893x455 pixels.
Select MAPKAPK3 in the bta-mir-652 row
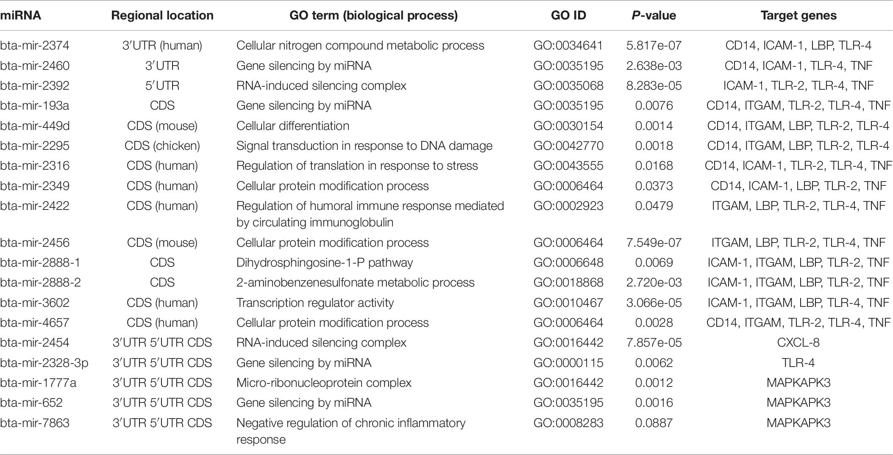tap(798, 403)
